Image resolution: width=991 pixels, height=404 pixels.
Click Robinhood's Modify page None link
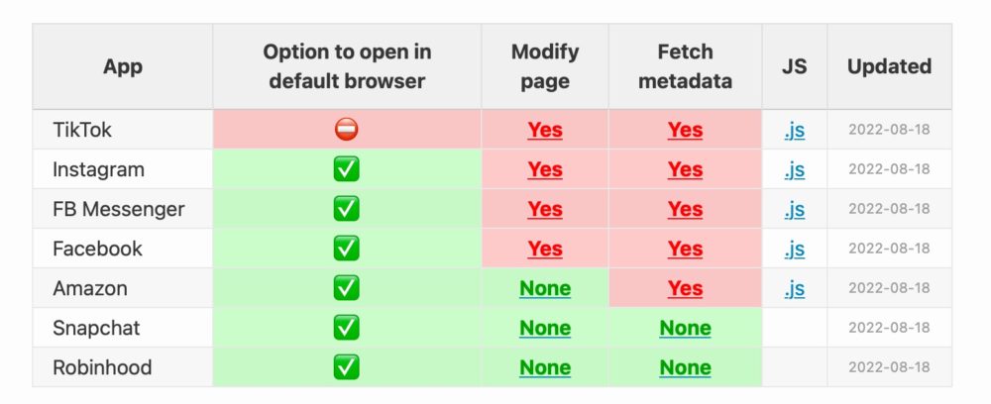tap(545, 368)
